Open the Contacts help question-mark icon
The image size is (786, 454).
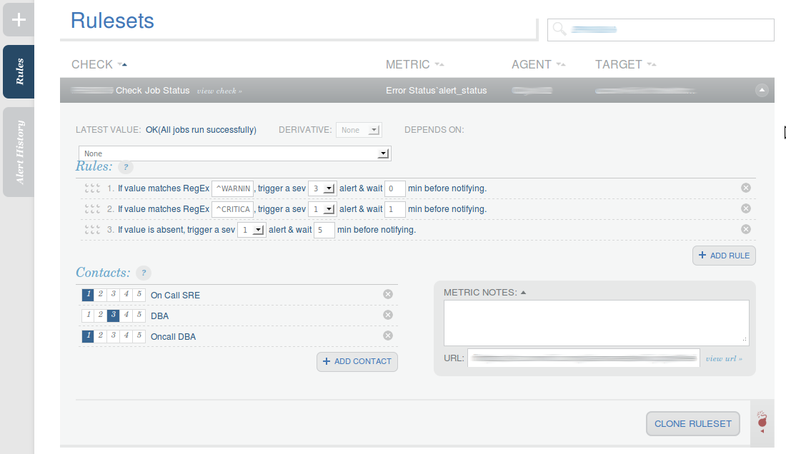point(143,273)
